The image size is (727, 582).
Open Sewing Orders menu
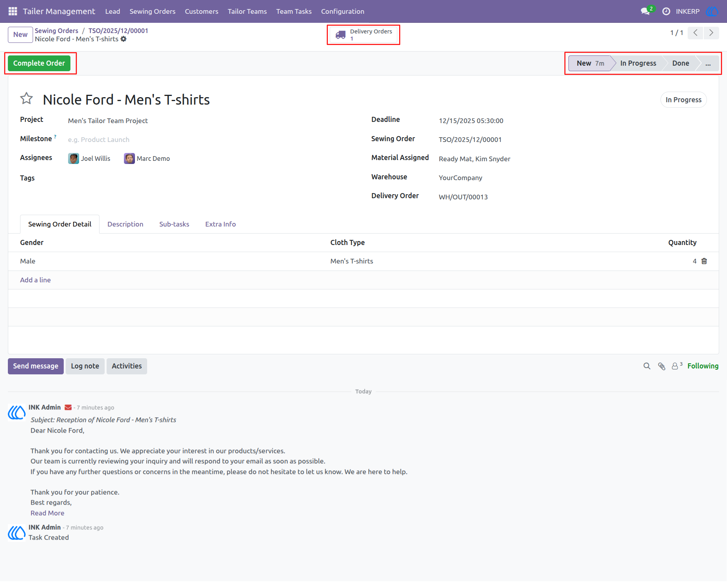click(153, 11)
